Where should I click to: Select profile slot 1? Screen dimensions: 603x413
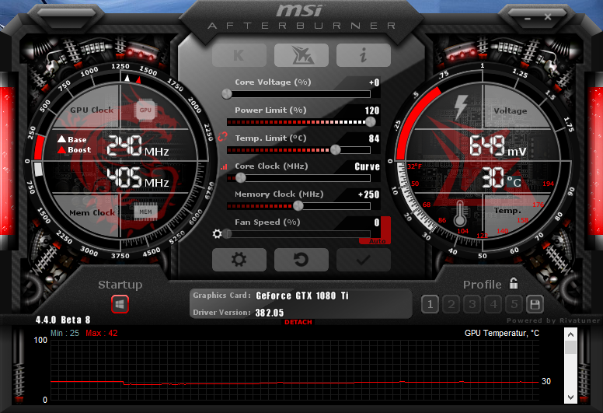[430, 305]
